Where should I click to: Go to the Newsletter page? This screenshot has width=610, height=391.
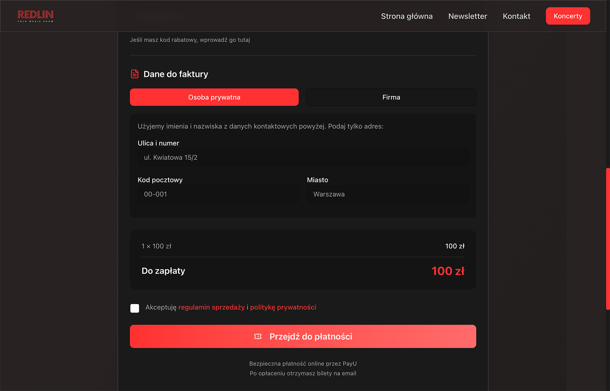coord(467,16)
